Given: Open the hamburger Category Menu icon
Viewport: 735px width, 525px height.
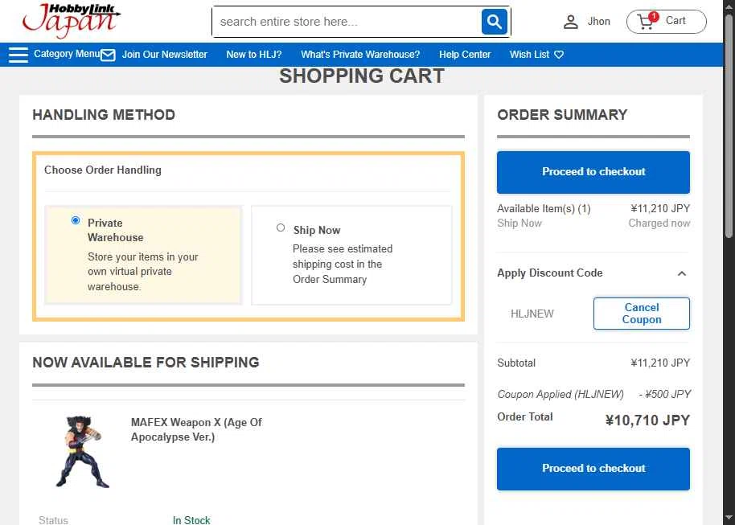Looking at the screenshot, I should point(18,55).
